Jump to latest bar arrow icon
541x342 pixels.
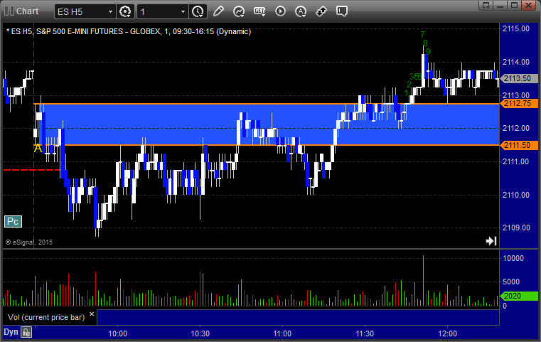click(491, 241)
